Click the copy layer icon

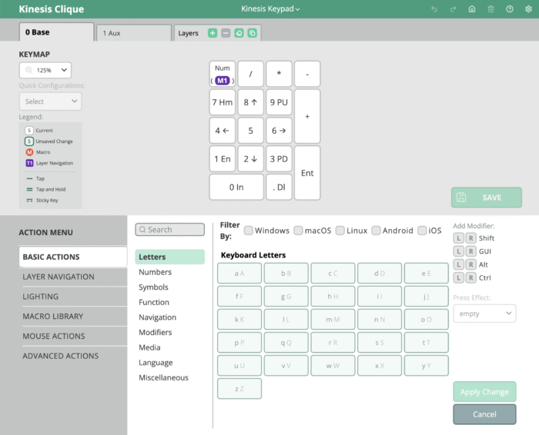pyautogui.click(x=253, y=33)
